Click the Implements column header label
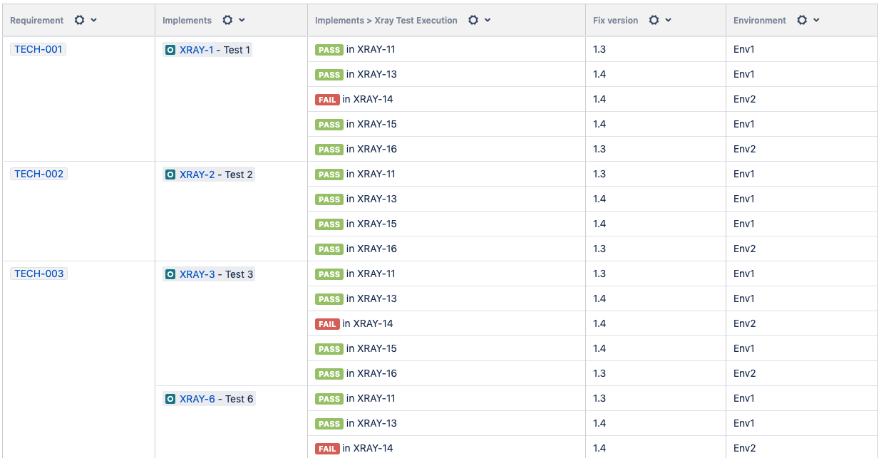Image resolution: width=881 pixels, height=458 pixels. coord(187,21)
